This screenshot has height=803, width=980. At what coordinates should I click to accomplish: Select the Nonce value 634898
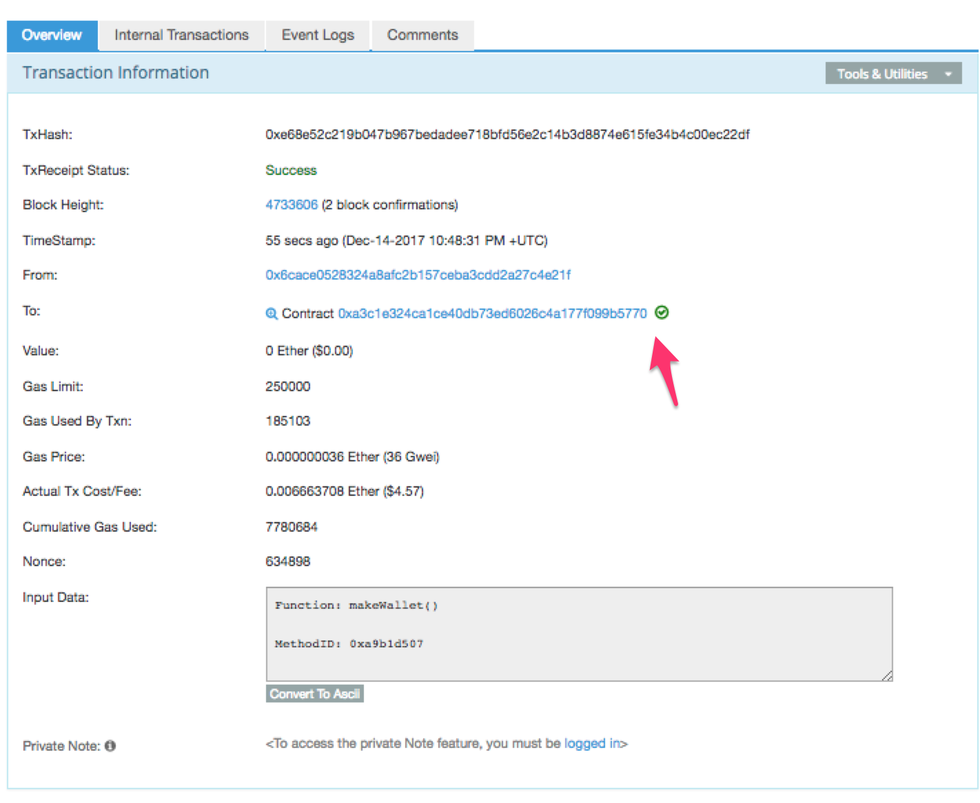click(x=288, y=561)
